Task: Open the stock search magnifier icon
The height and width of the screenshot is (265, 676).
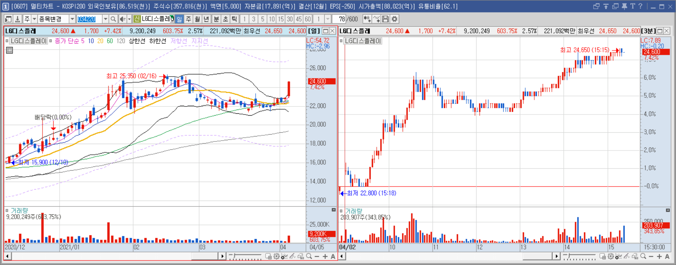Action: 113,19
